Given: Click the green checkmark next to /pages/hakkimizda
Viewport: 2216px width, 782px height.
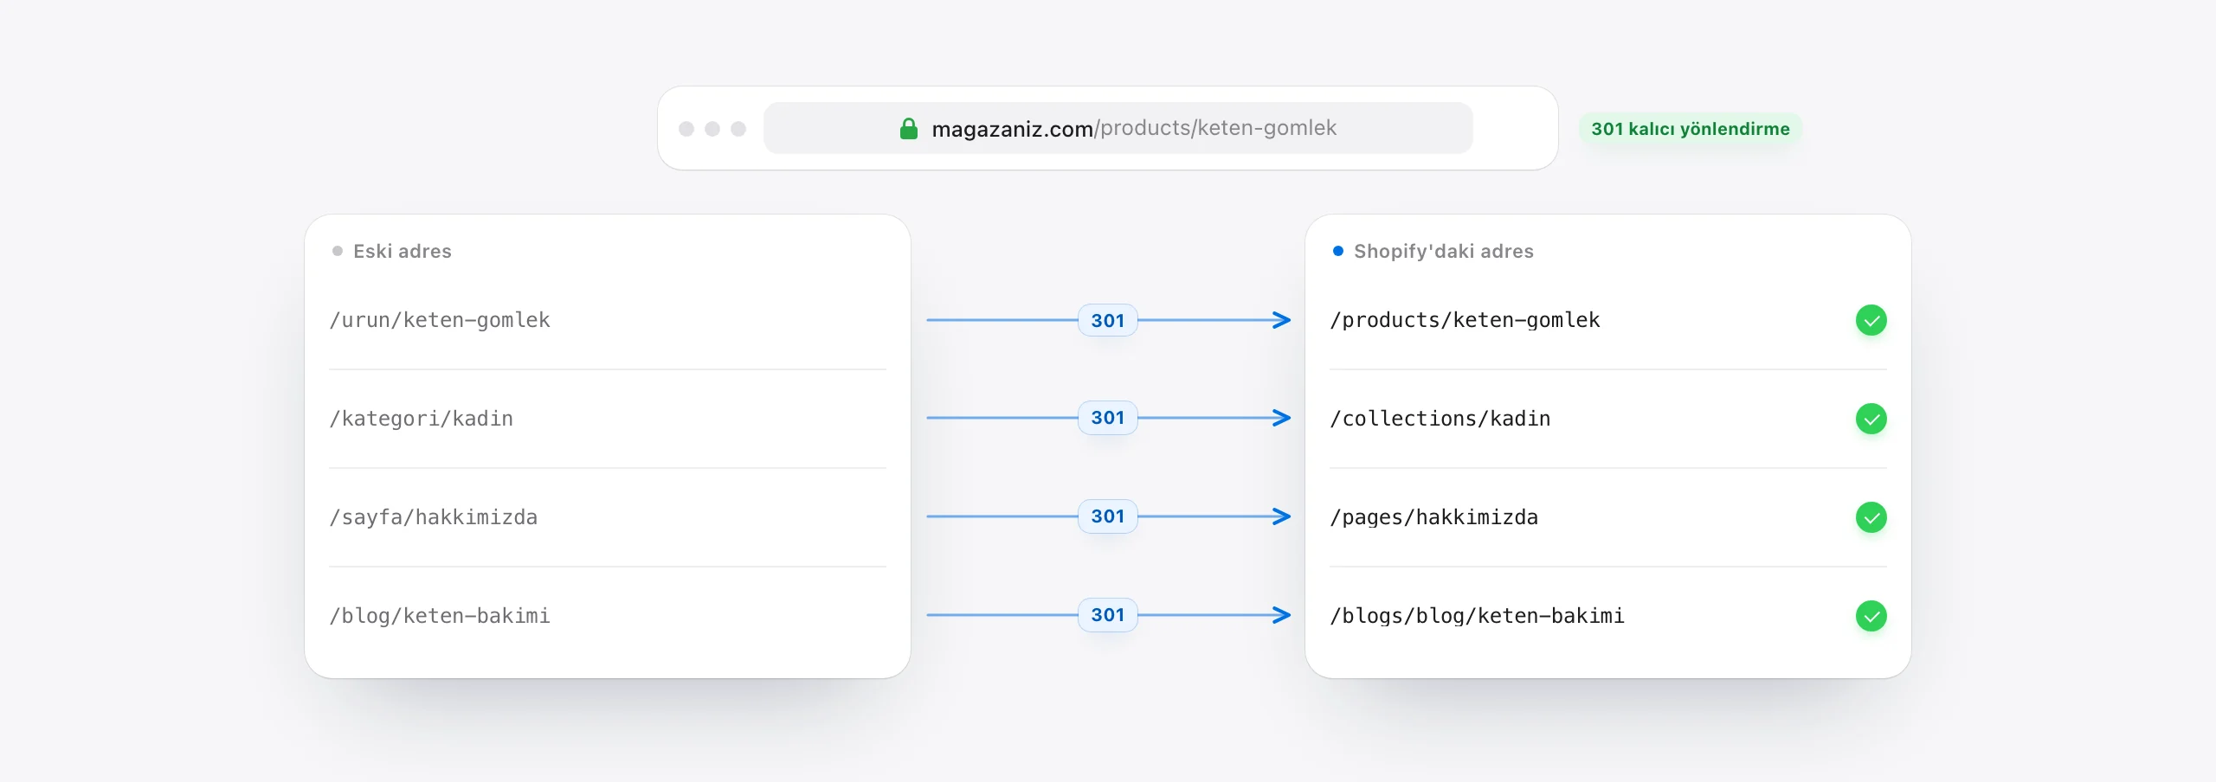Looking at the screenshot, I should tap(1871, 517).
